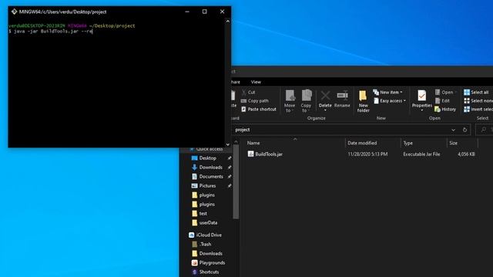
Task: Open the .Trash folder under iCloud Drive
Action: coord(205,244)
